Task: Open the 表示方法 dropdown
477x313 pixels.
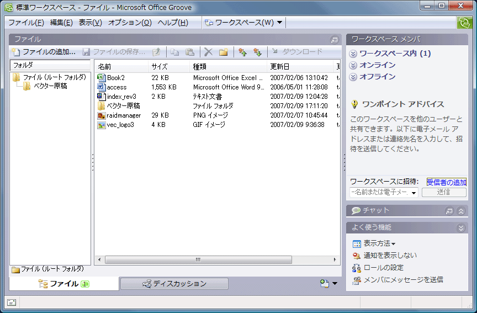Action: pyautogui.click(x=379, y=243)
